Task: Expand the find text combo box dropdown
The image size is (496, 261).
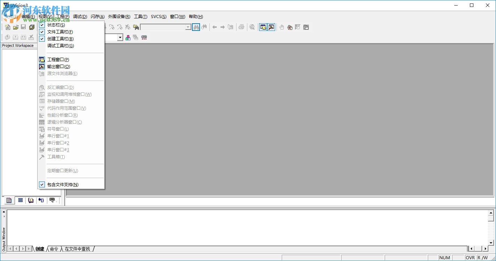Action: tap(188, 27)
